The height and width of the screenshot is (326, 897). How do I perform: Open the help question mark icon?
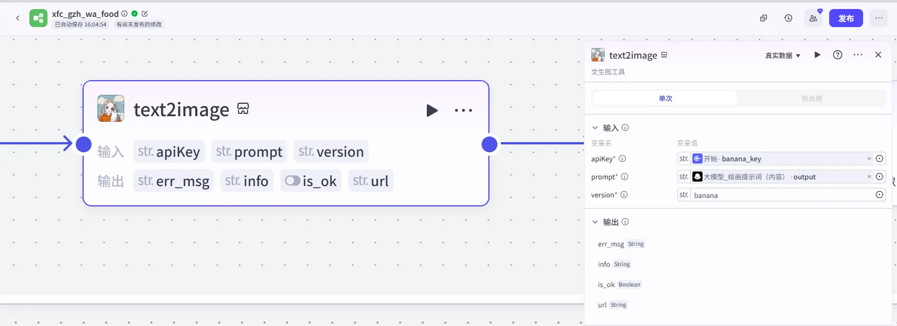[838, 55]
